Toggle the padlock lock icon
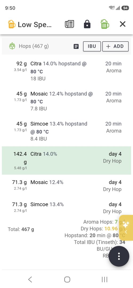Screen dimensions: 133x288 pos(87,24)
